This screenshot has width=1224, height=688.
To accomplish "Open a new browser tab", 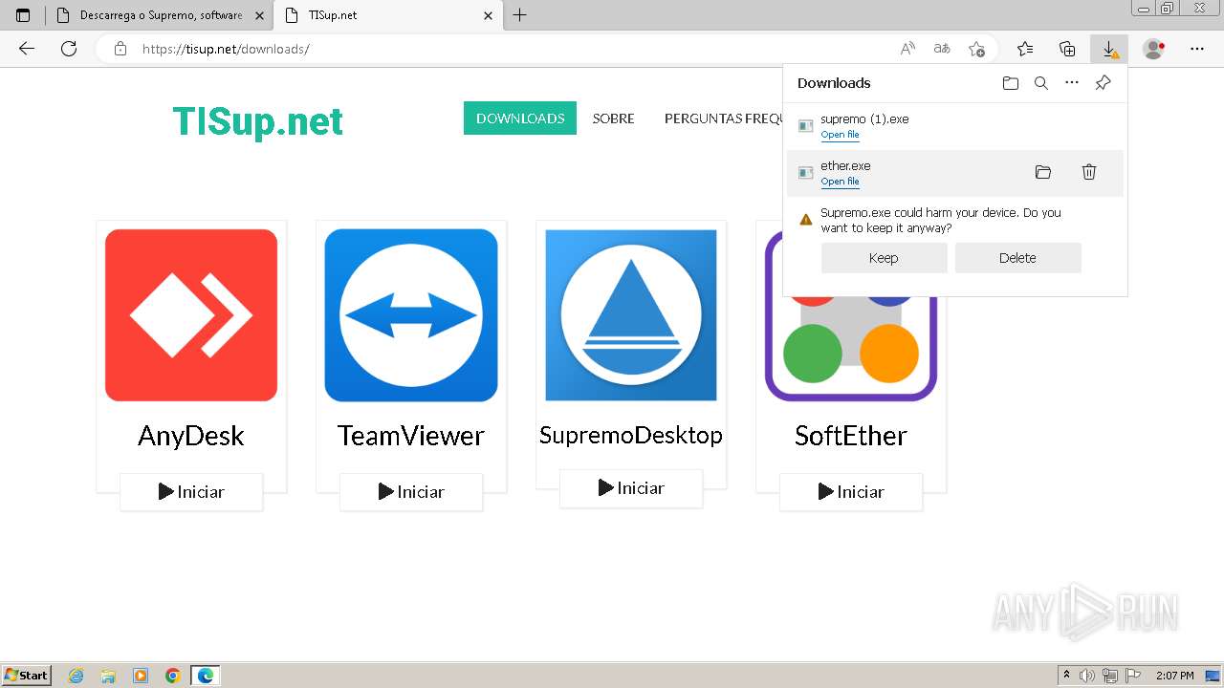I will pos(519,15).
